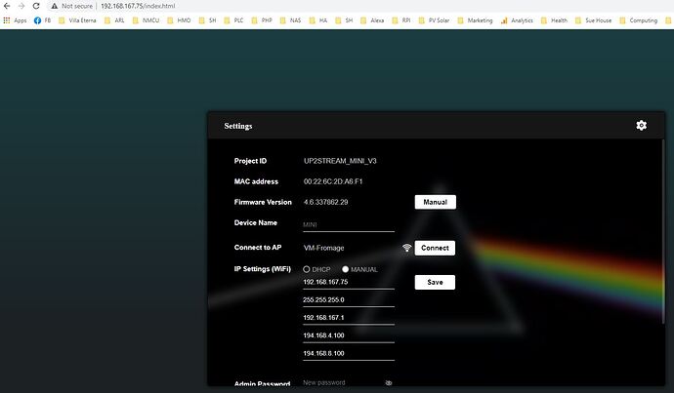Image resolution: width=674 pixels, height=393 pixels.
Task: Open the PV Solar bookmark folder
Action: coord(434,20)
